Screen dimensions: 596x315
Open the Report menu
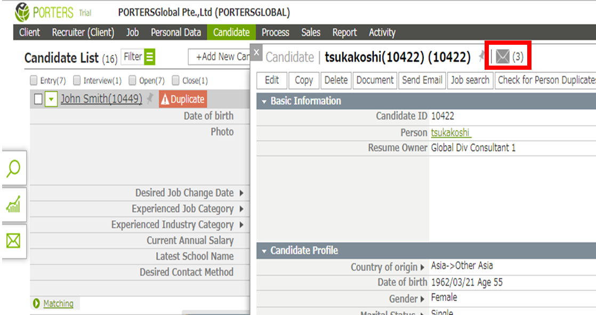click(344, 33)
